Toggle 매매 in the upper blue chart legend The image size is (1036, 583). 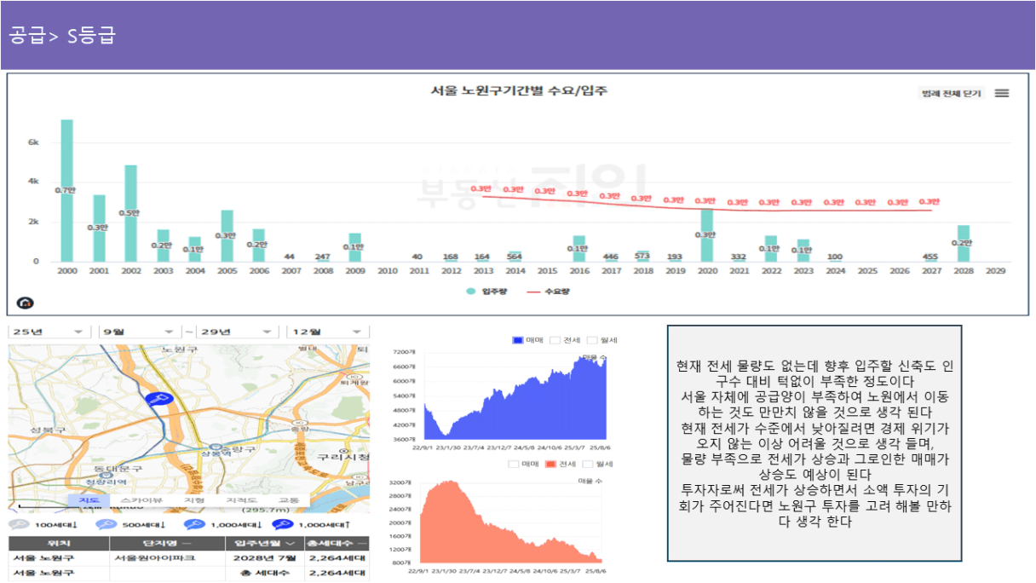[x=528, y=340]
